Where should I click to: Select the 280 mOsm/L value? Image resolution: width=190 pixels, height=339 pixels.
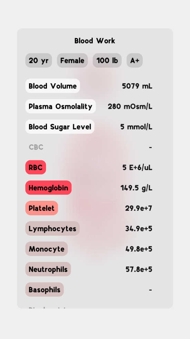pos(130,106)
